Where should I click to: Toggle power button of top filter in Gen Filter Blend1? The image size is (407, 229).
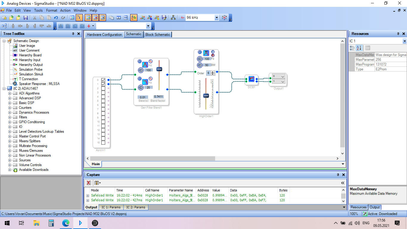pos(139,61)
